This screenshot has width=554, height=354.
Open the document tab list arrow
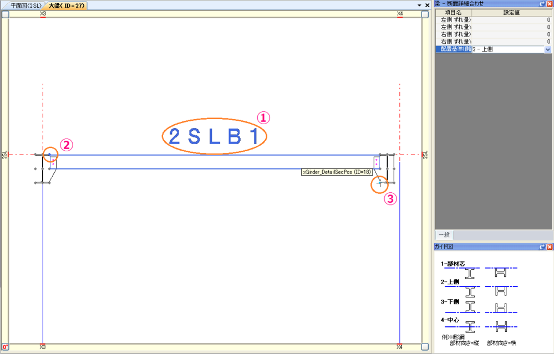pyautogui.click(x=419, y=6)
